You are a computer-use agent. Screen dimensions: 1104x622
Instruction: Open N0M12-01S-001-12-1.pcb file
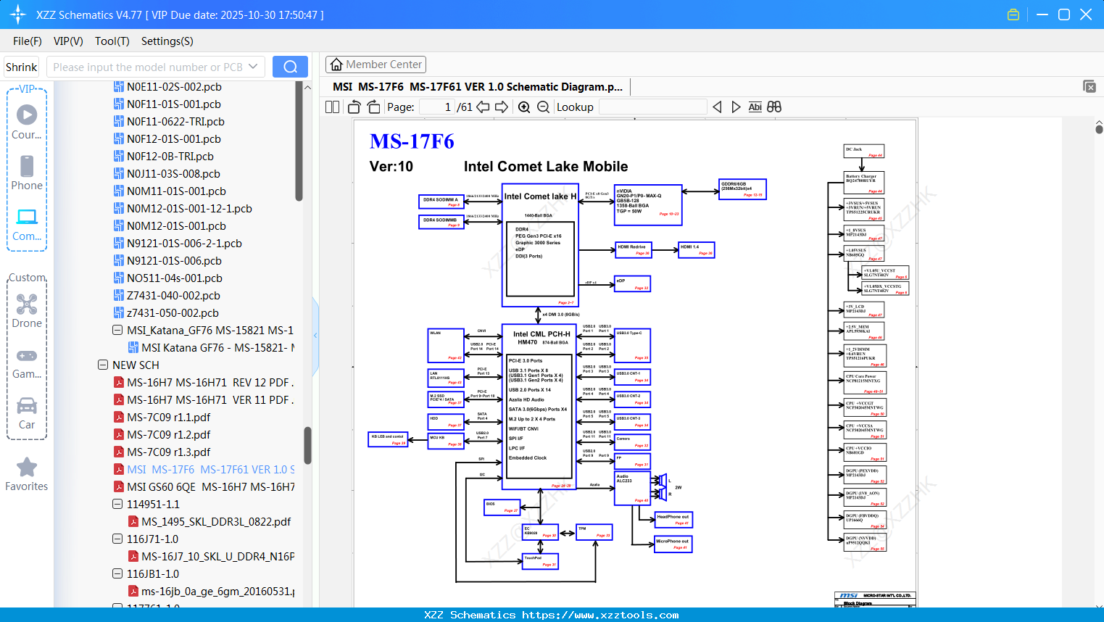click(189, 209)
